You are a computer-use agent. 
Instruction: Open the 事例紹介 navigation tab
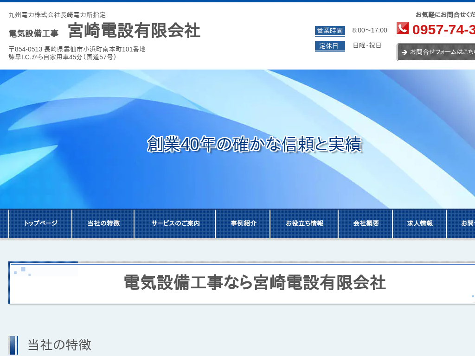pyautogui.click(x=244, y=223)
